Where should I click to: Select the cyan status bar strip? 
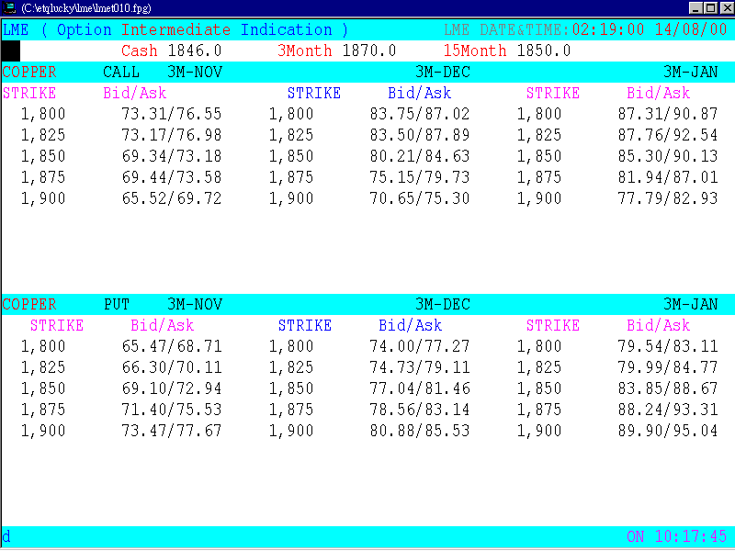[367, 536]
